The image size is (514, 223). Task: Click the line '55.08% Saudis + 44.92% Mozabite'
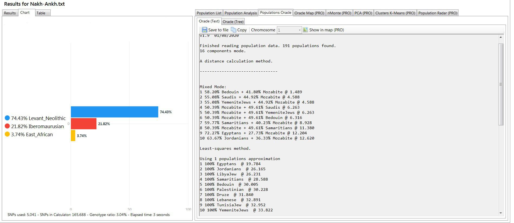click(x=250, y=97)
